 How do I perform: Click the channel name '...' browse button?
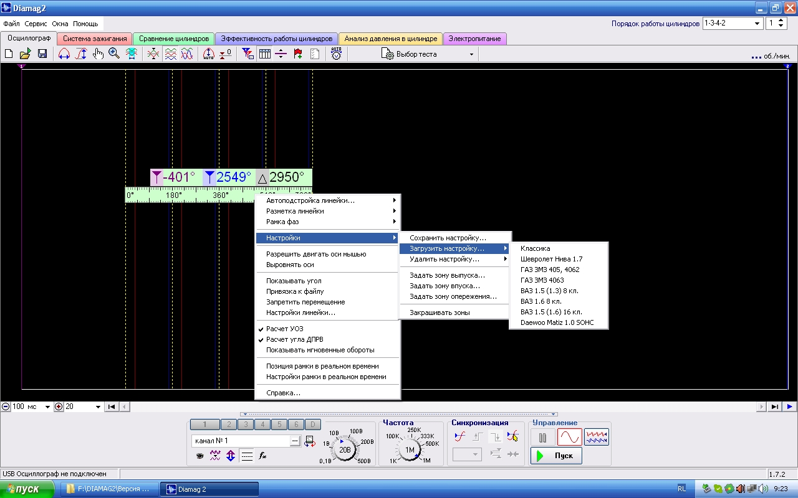click(294, 441)
